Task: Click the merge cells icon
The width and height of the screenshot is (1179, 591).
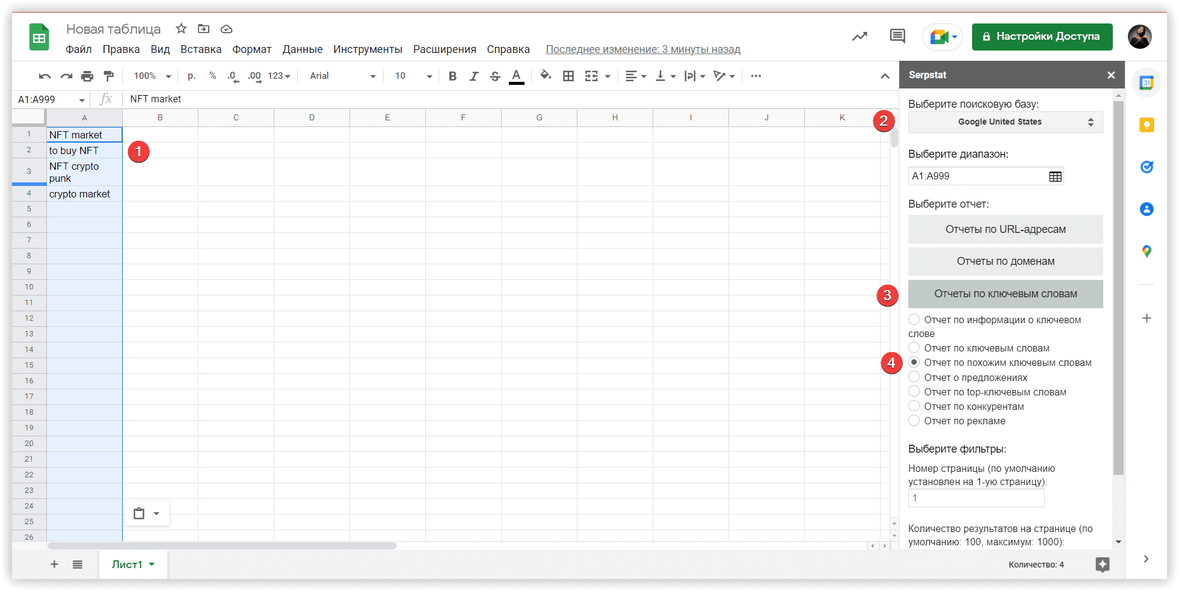Action: tap(591, 76)
